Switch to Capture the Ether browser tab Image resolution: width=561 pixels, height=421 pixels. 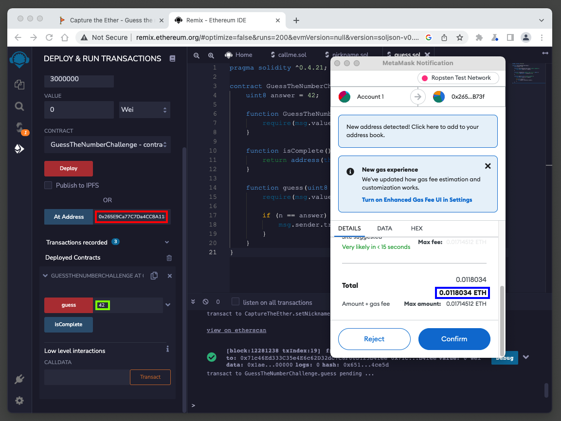pos(111,20)
